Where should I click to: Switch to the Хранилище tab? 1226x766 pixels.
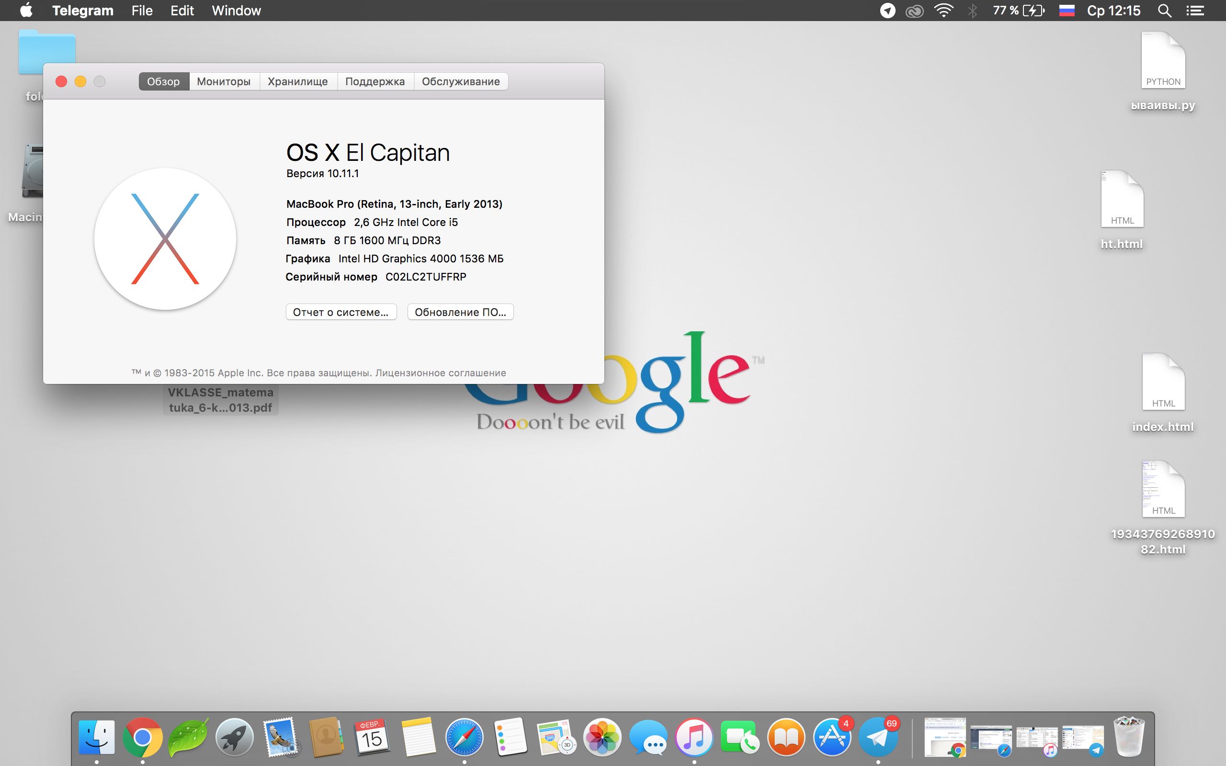click(298, 81)
